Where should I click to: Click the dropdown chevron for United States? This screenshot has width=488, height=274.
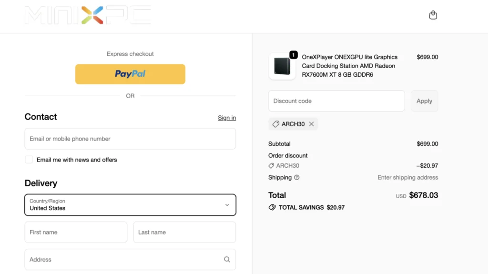[227, 205]
